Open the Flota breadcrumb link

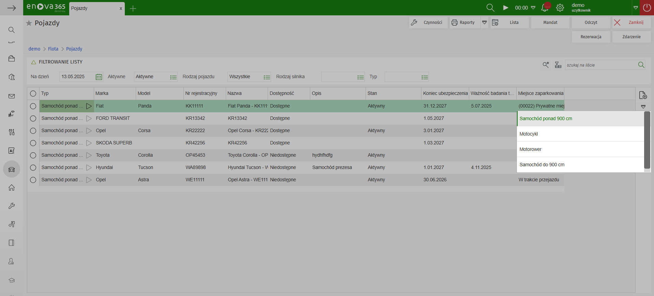pos(53,49)
